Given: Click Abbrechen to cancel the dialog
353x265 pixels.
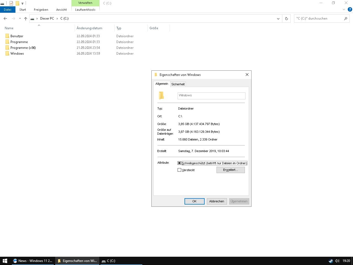Looking at the screenshot, I should click(217, 201).
